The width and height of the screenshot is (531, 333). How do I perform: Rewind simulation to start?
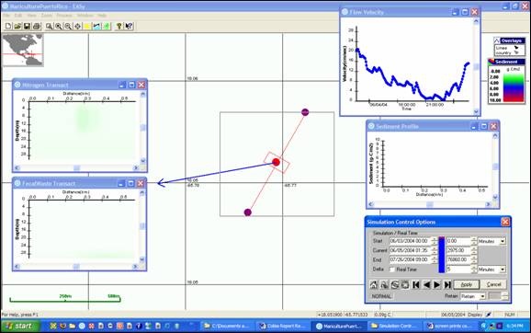(x=416, y=285)
